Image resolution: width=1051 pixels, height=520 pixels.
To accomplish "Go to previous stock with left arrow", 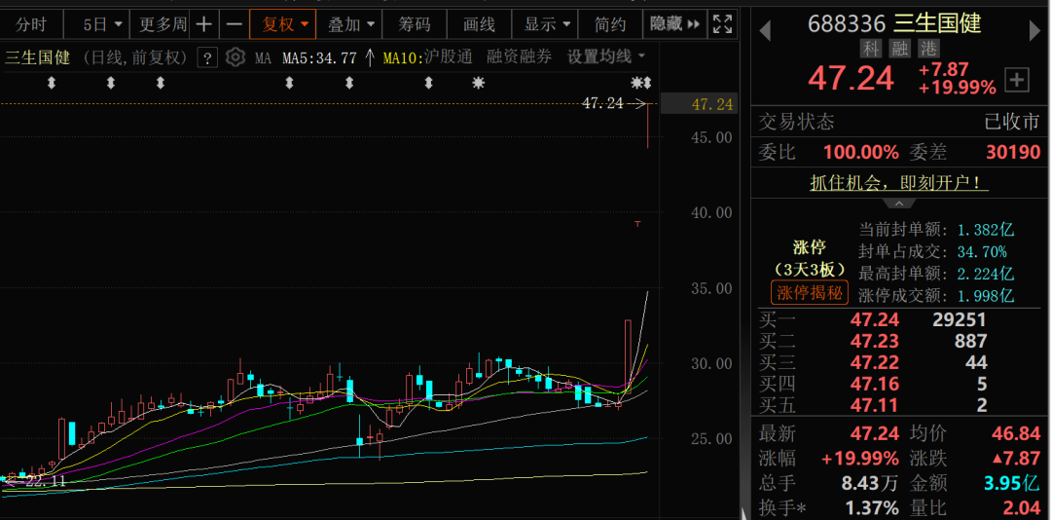I will point(765,30).
